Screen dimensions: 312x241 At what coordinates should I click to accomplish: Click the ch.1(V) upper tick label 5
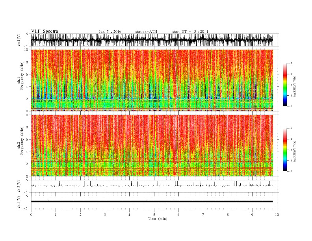(x=27, y=34)
